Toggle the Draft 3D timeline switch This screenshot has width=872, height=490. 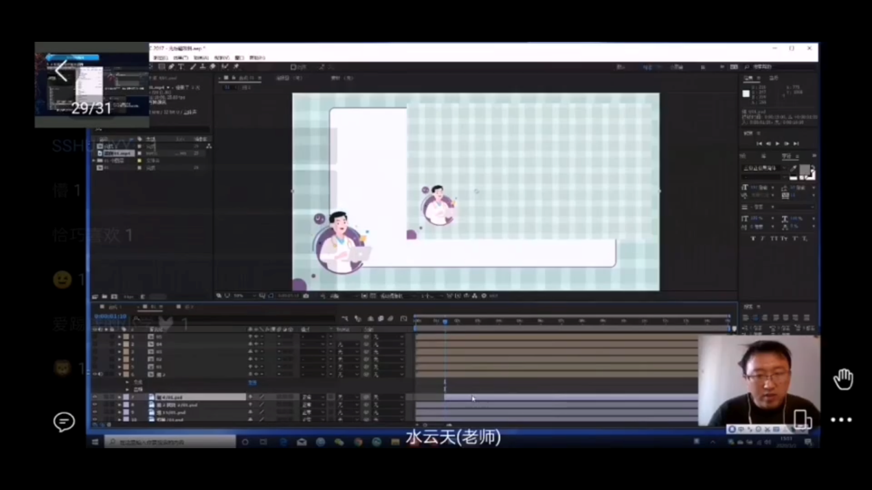[357, 318]
